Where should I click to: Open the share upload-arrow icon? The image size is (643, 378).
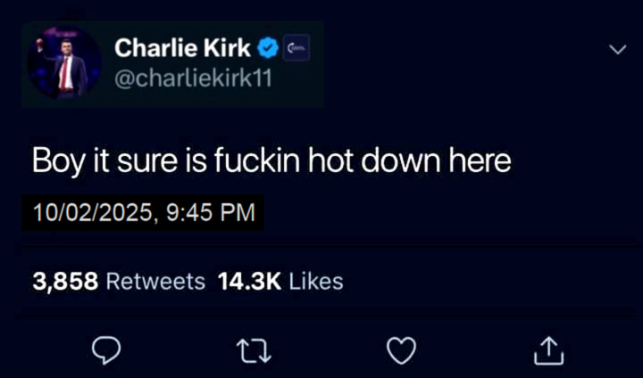(548, 350)
